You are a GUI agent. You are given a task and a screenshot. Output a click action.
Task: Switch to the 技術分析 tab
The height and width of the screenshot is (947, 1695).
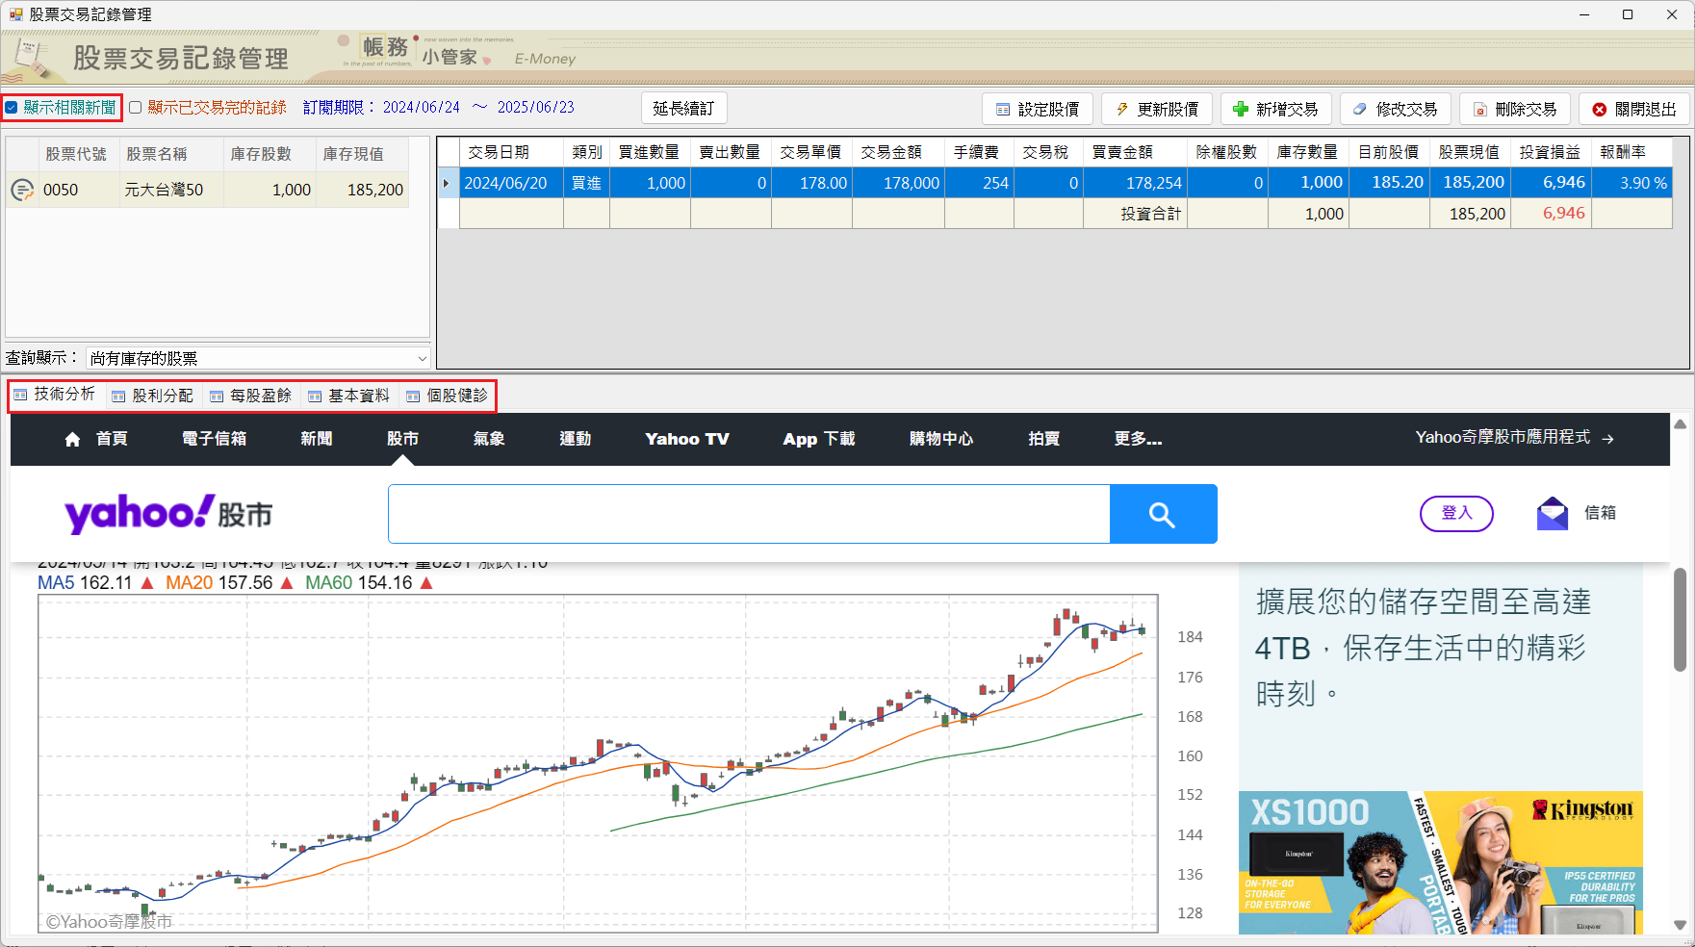(x=55, y=395)
